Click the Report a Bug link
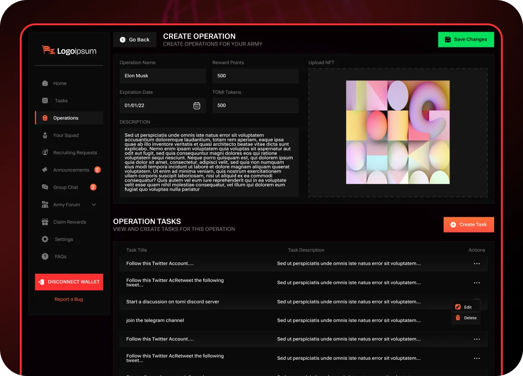Screen dimensions: 523x376 [x=69, y=299]
